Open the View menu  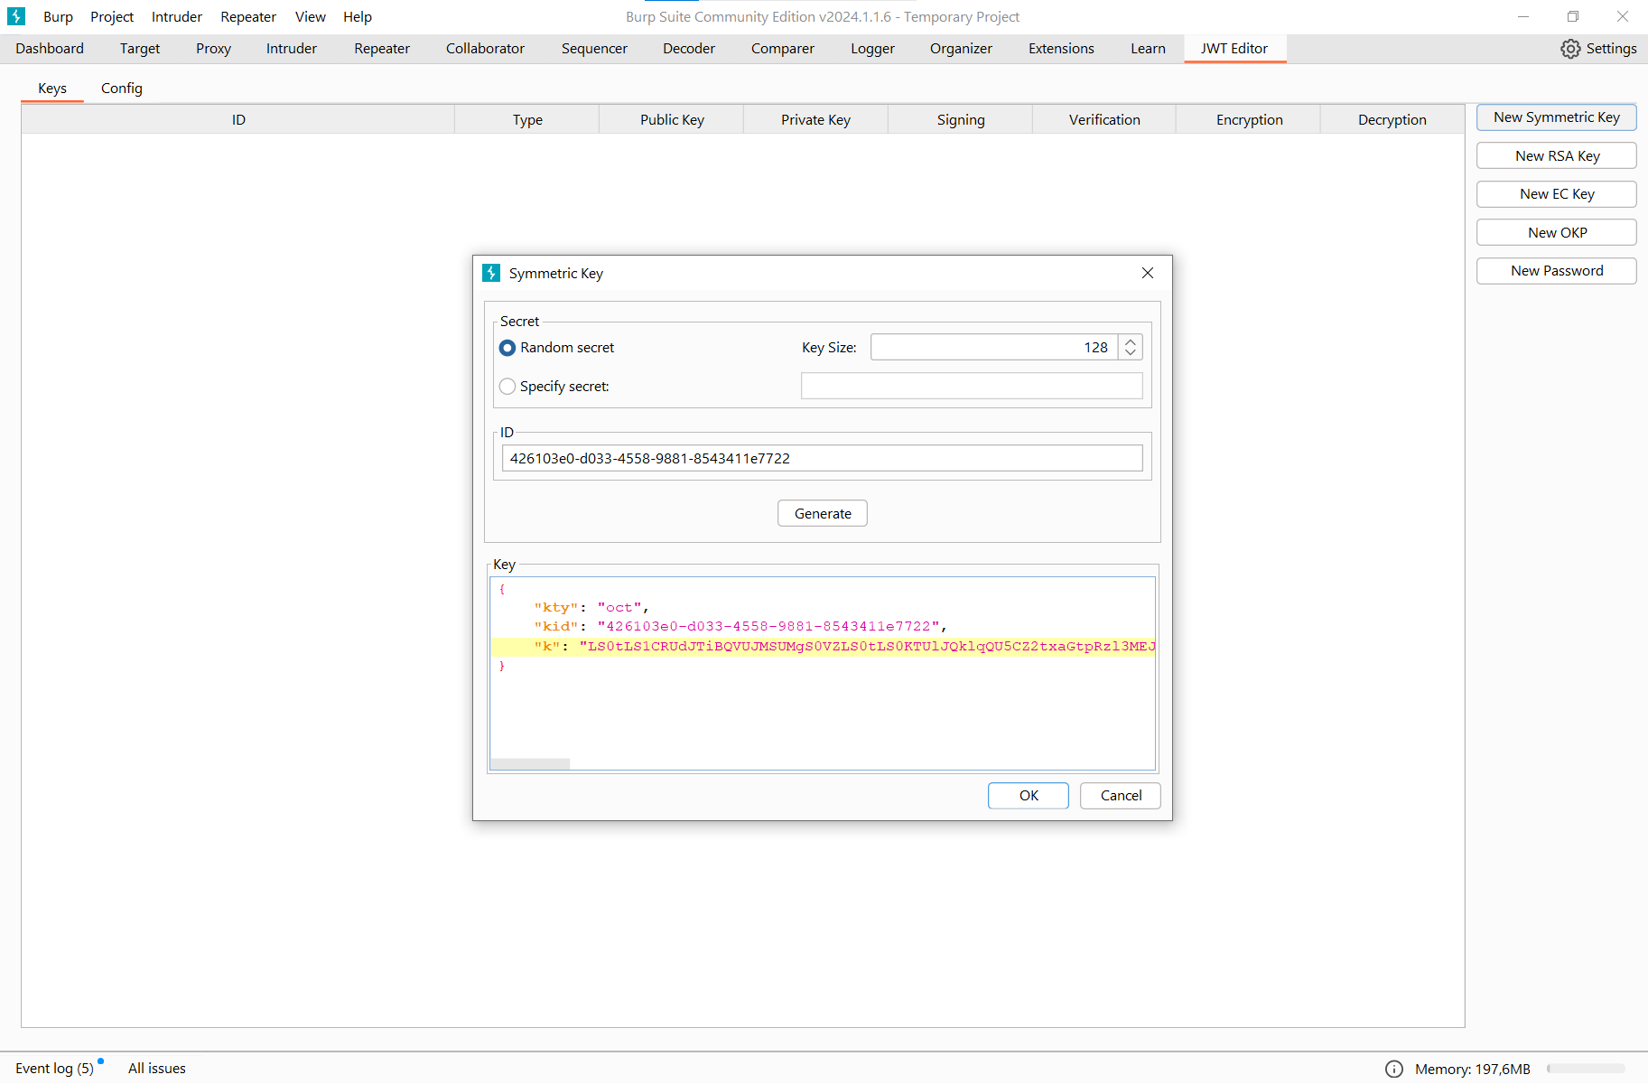(311, 16)
